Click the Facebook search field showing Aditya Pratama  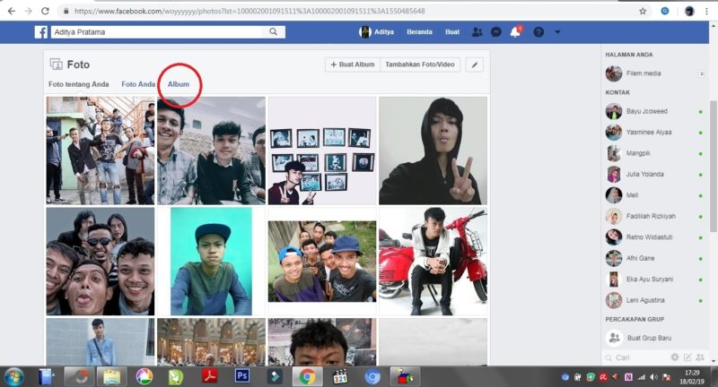coord(158,32)
